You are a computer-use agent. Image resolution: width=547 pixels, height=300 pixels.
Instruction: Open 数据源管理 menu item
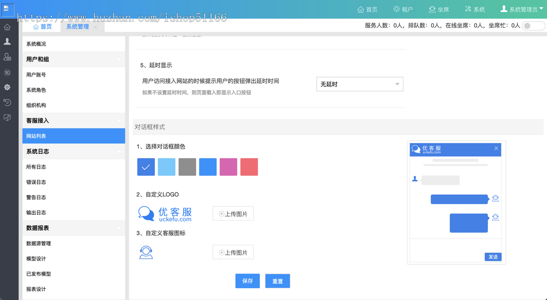[x=73, y=243]
